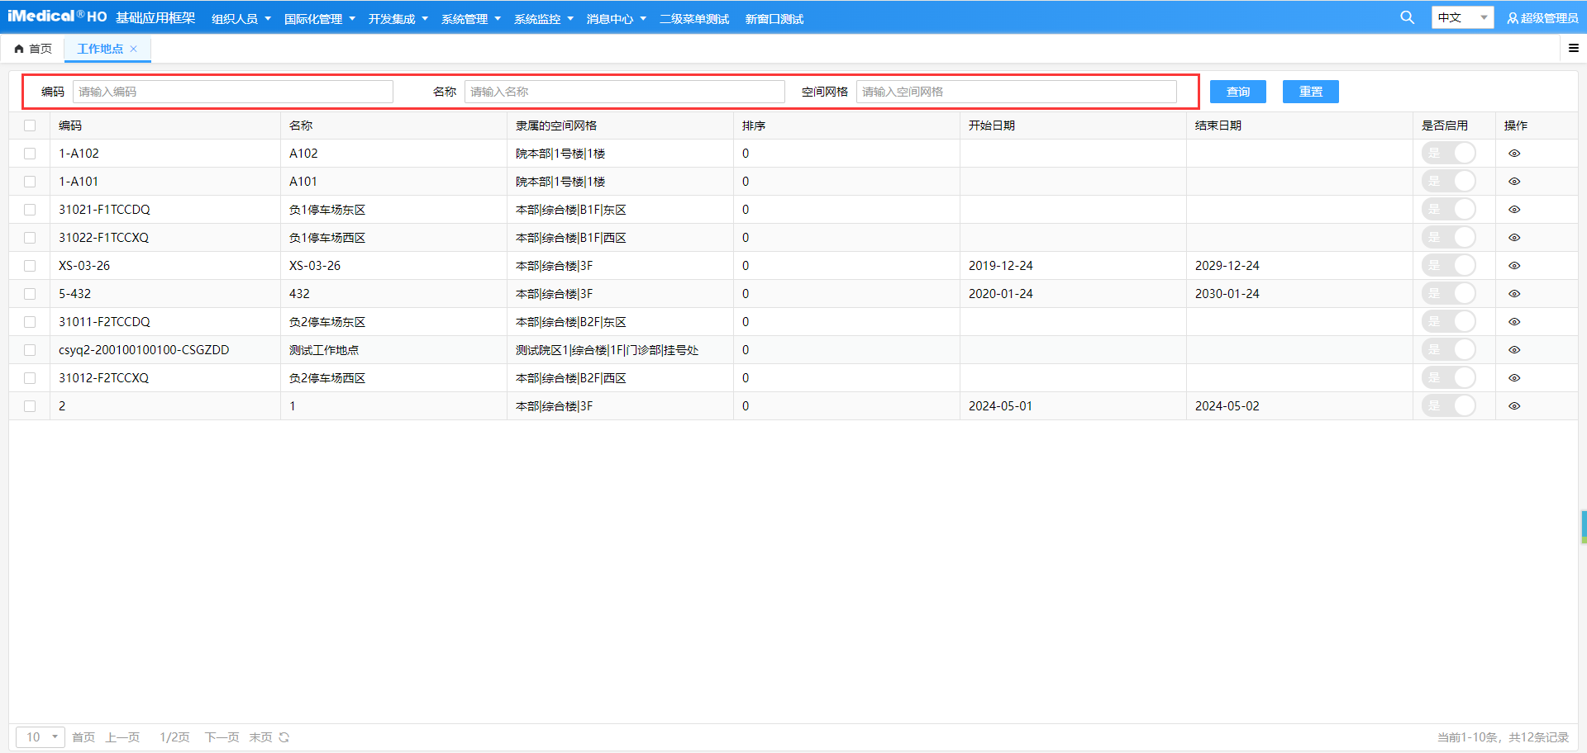Viewport: 1587px width, 753px height.
Task: Open the 中文 language dropdown
Action: click(x=1461, y=17)
